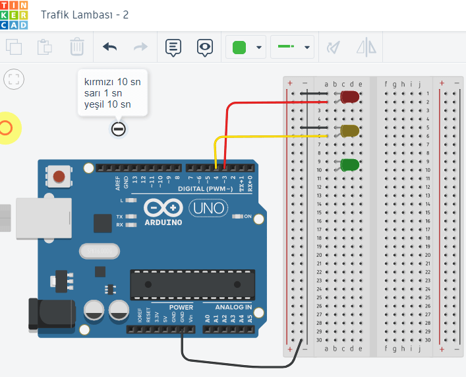The image size is (466, 377).
Task: Select the green LED on breadboard
Action: coord(349,165)
